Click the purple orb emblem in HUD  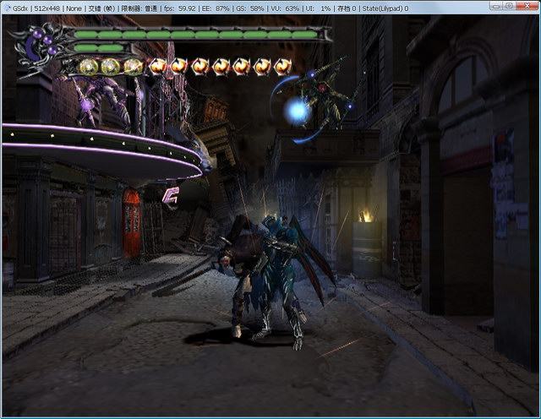[x=41, y=47]
